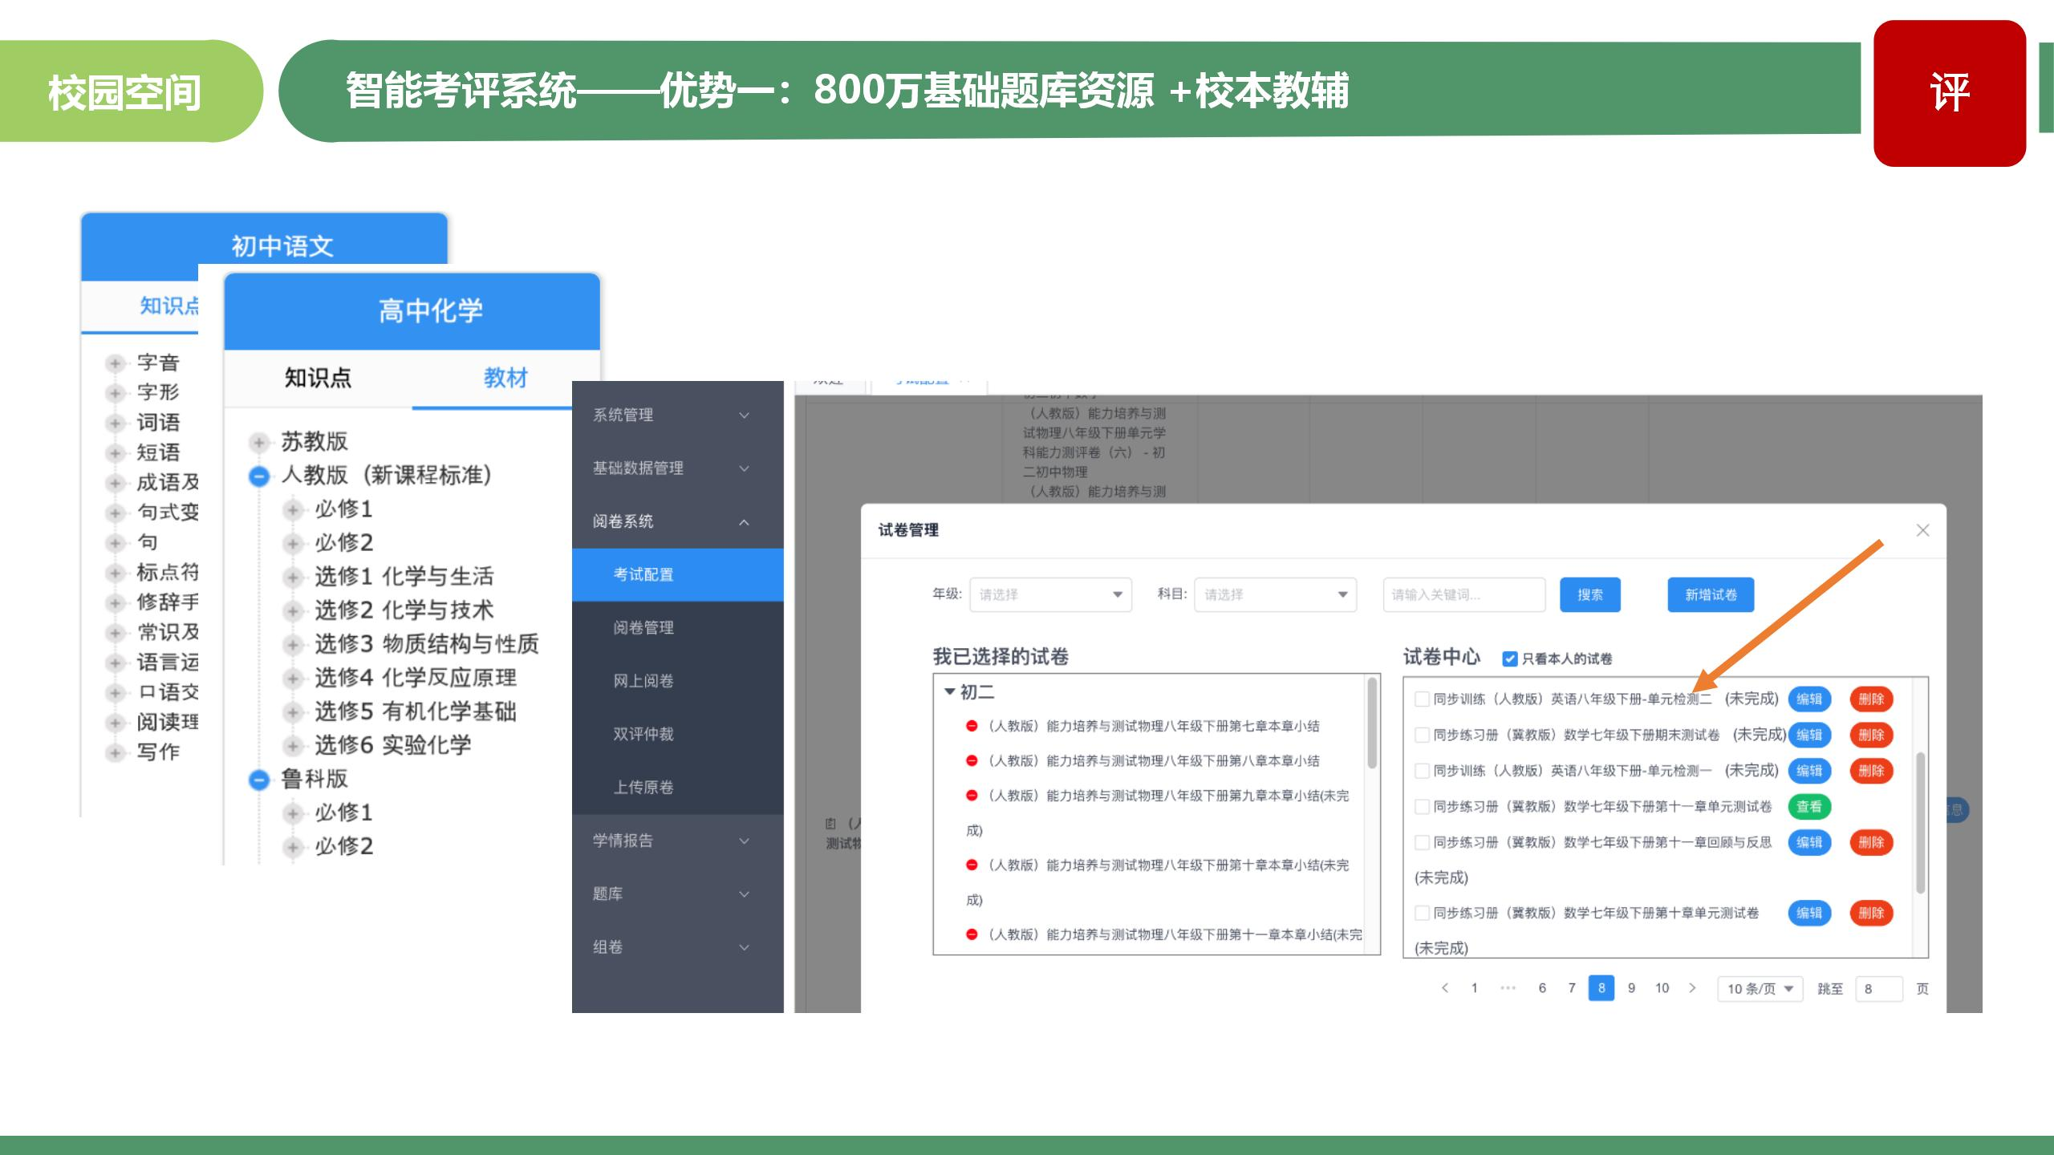
Task: Remove 第十章本章小结 with red minus icon
Action: 972,865
